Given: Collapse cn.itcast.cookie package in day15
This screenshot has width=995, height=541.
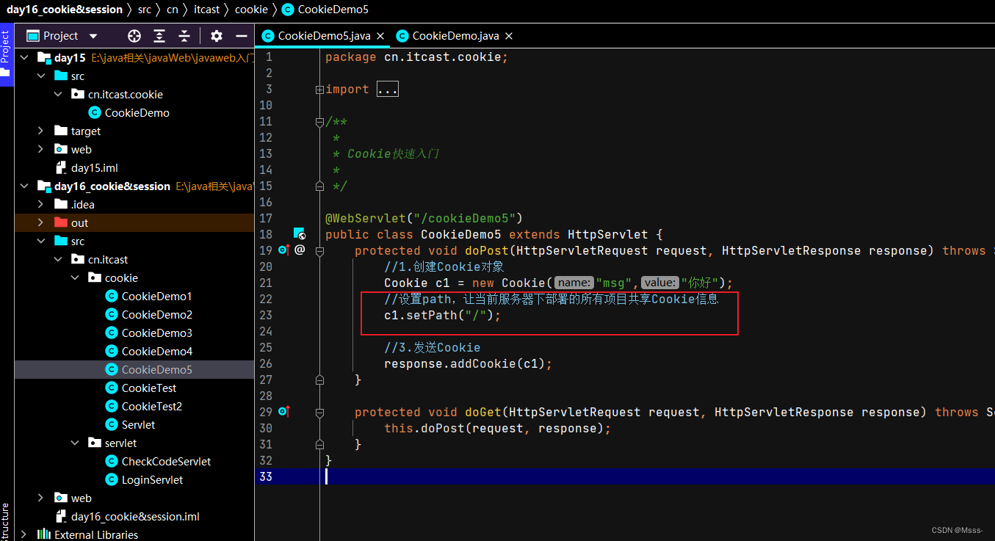Looking at the screenshot, I should 58,95.
